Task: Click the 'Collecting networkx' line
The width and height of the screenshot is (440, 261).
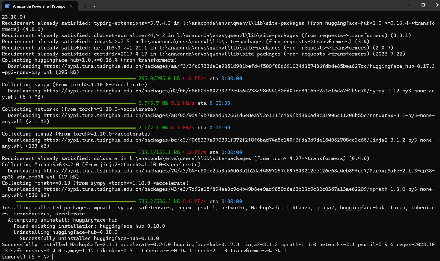Action: 79,109
